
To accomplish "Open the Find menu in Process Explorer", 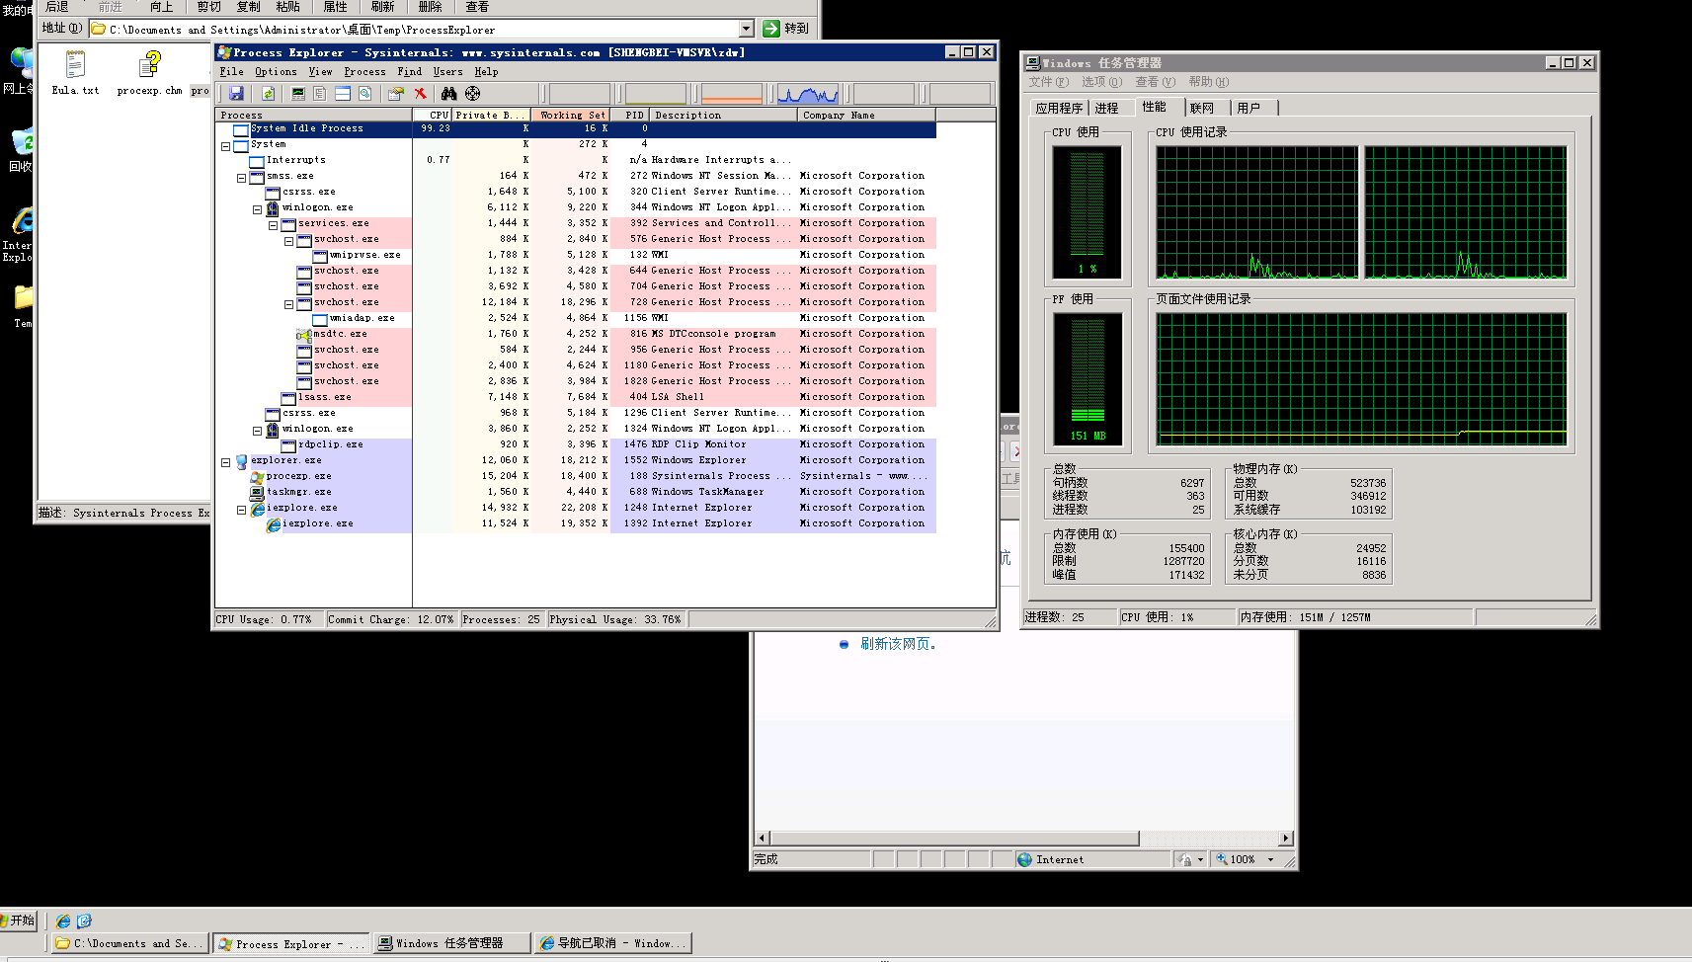I will pyautogui.click(x=409, y=72).
